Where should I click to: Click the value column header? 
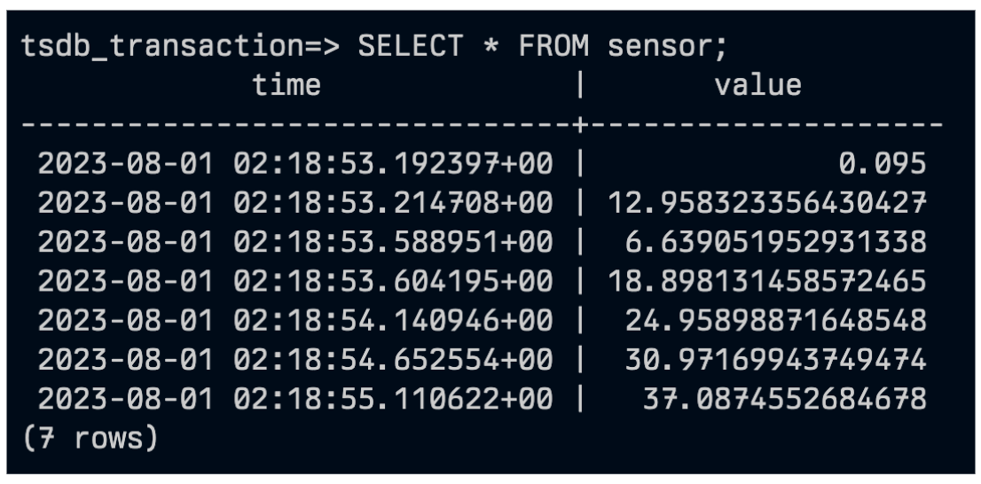point(758,85)
